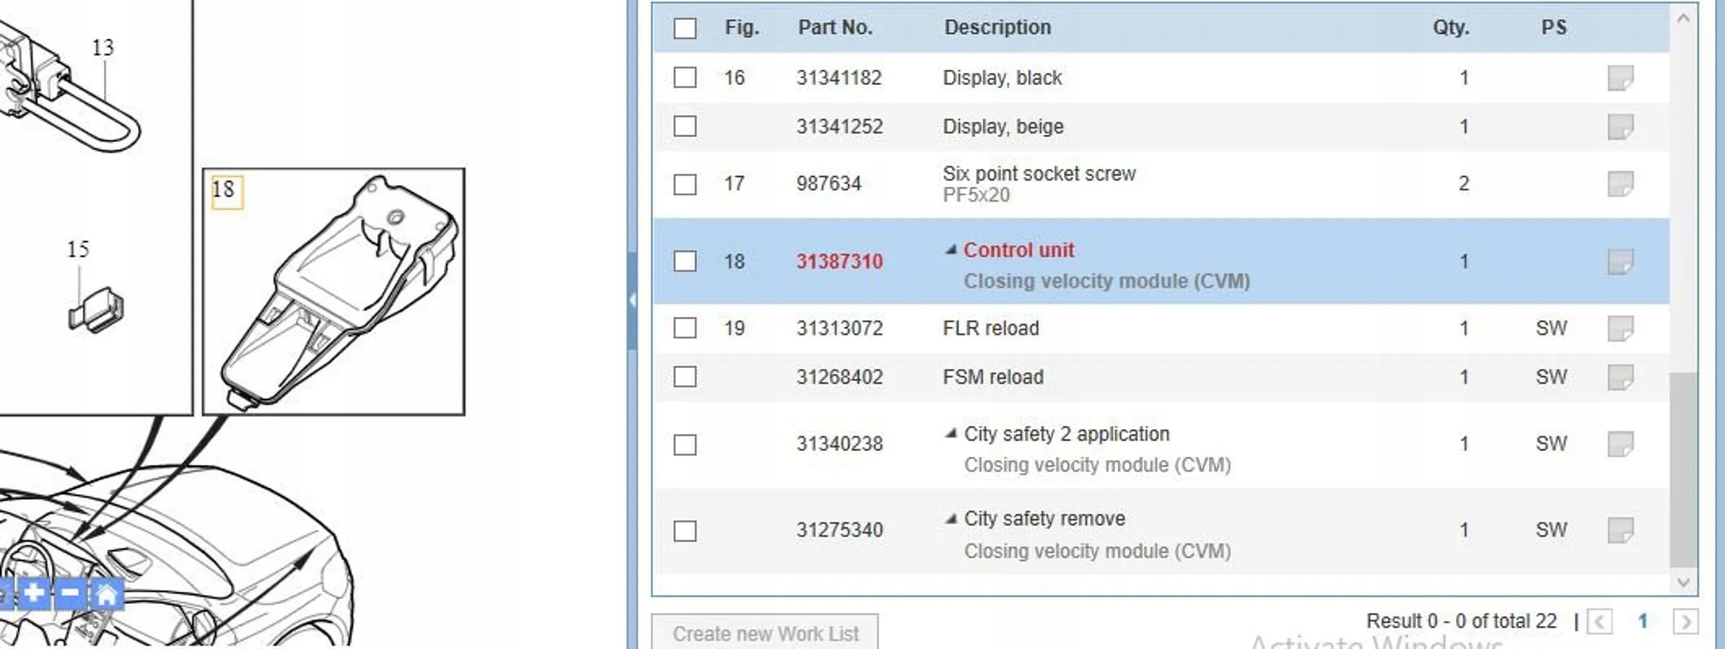Image resolution: width=1725 pixels, height=649 pixels.
Task: Zoom in on the parts diagram
Action: (34, 593)
